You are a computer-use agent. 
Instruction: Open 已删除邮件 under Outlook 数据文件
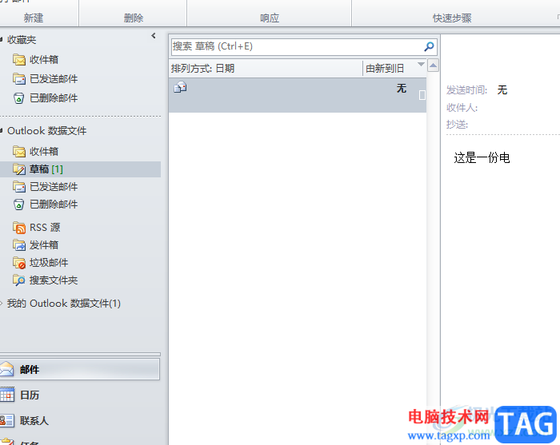tap(54, 204)
